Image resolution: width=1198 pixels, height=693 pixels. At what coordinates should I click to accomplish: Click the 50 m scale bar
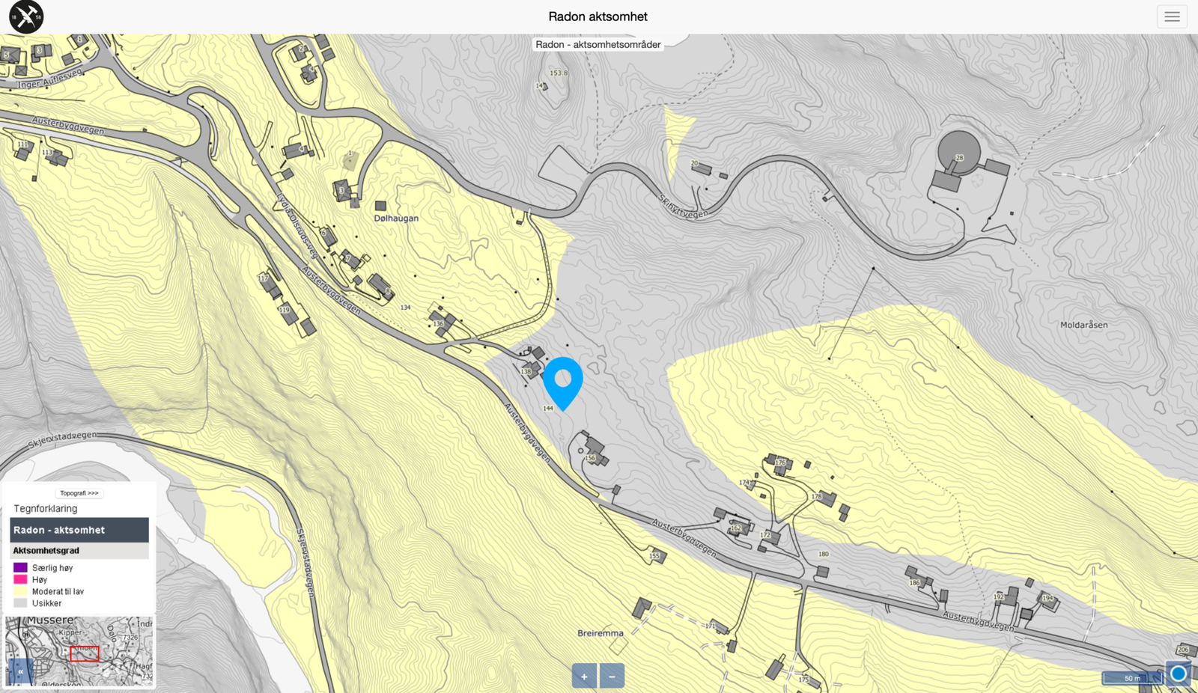pos(1132,678)
